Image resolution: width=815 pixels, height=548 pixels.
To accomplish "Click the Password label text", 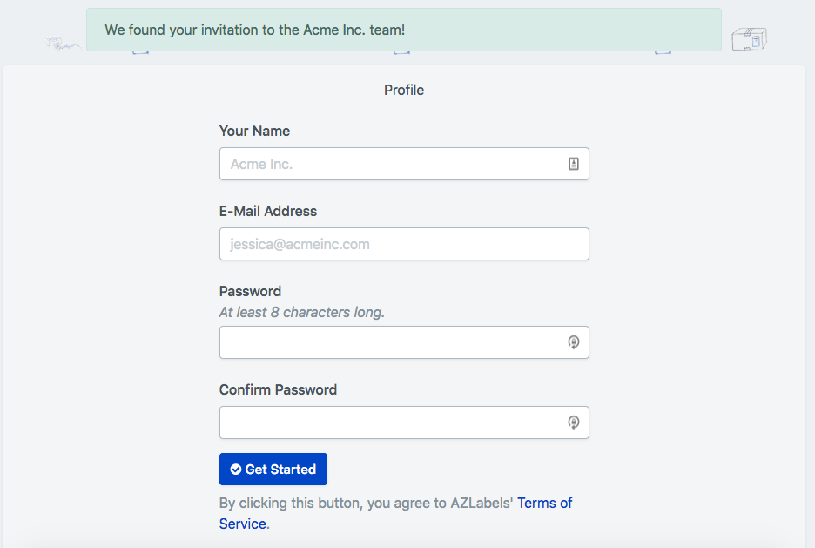I will pos(250,291).
